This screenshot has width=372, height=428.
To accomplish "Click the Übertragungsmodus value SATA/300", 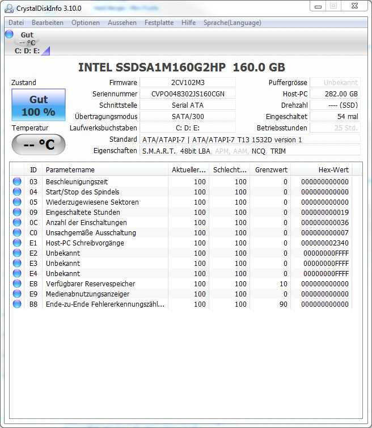I will [188, 117].
